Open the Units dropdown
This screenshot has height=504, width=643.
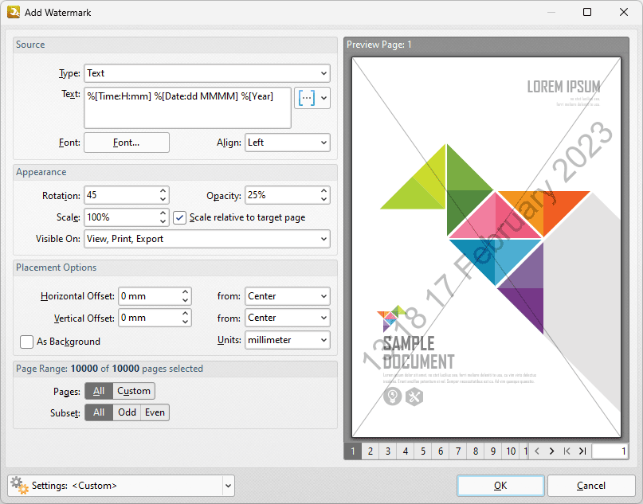click(288, 340)
